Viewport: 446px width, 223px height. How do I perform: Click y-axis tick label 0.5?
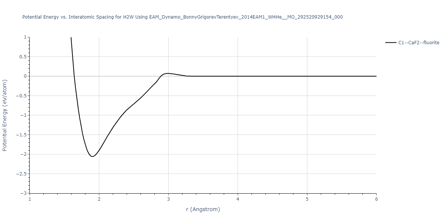(22, 57)
